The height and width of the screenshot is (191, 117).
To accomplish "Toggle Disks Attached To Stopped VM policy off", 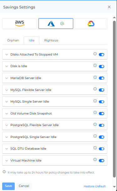I will [101, 55].
